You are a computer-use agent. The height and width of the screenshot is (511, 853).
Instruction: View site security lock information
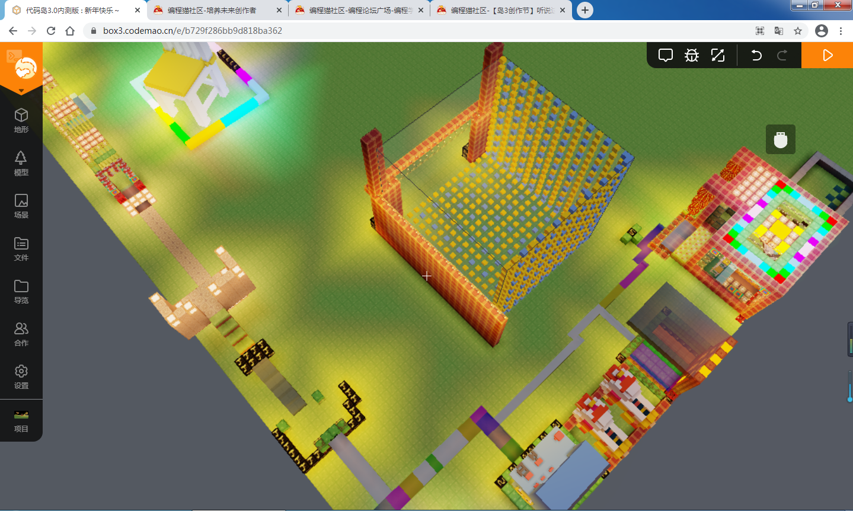pyautogui.click(x=93, y=31)
